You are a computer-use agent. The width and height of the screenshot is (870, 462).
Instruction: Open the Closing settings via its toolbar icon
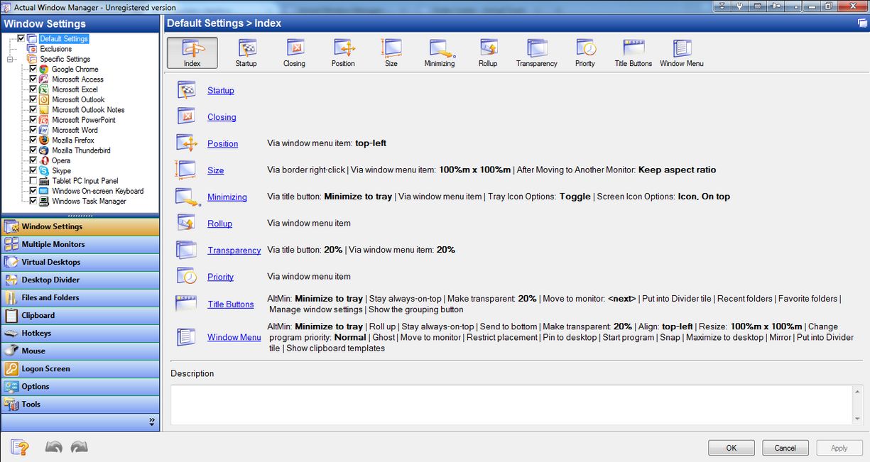(x=294, y=52)
